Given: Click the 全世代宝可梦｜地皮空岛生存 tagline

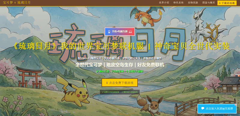Looking at the screenshot, I should [120, 65].
